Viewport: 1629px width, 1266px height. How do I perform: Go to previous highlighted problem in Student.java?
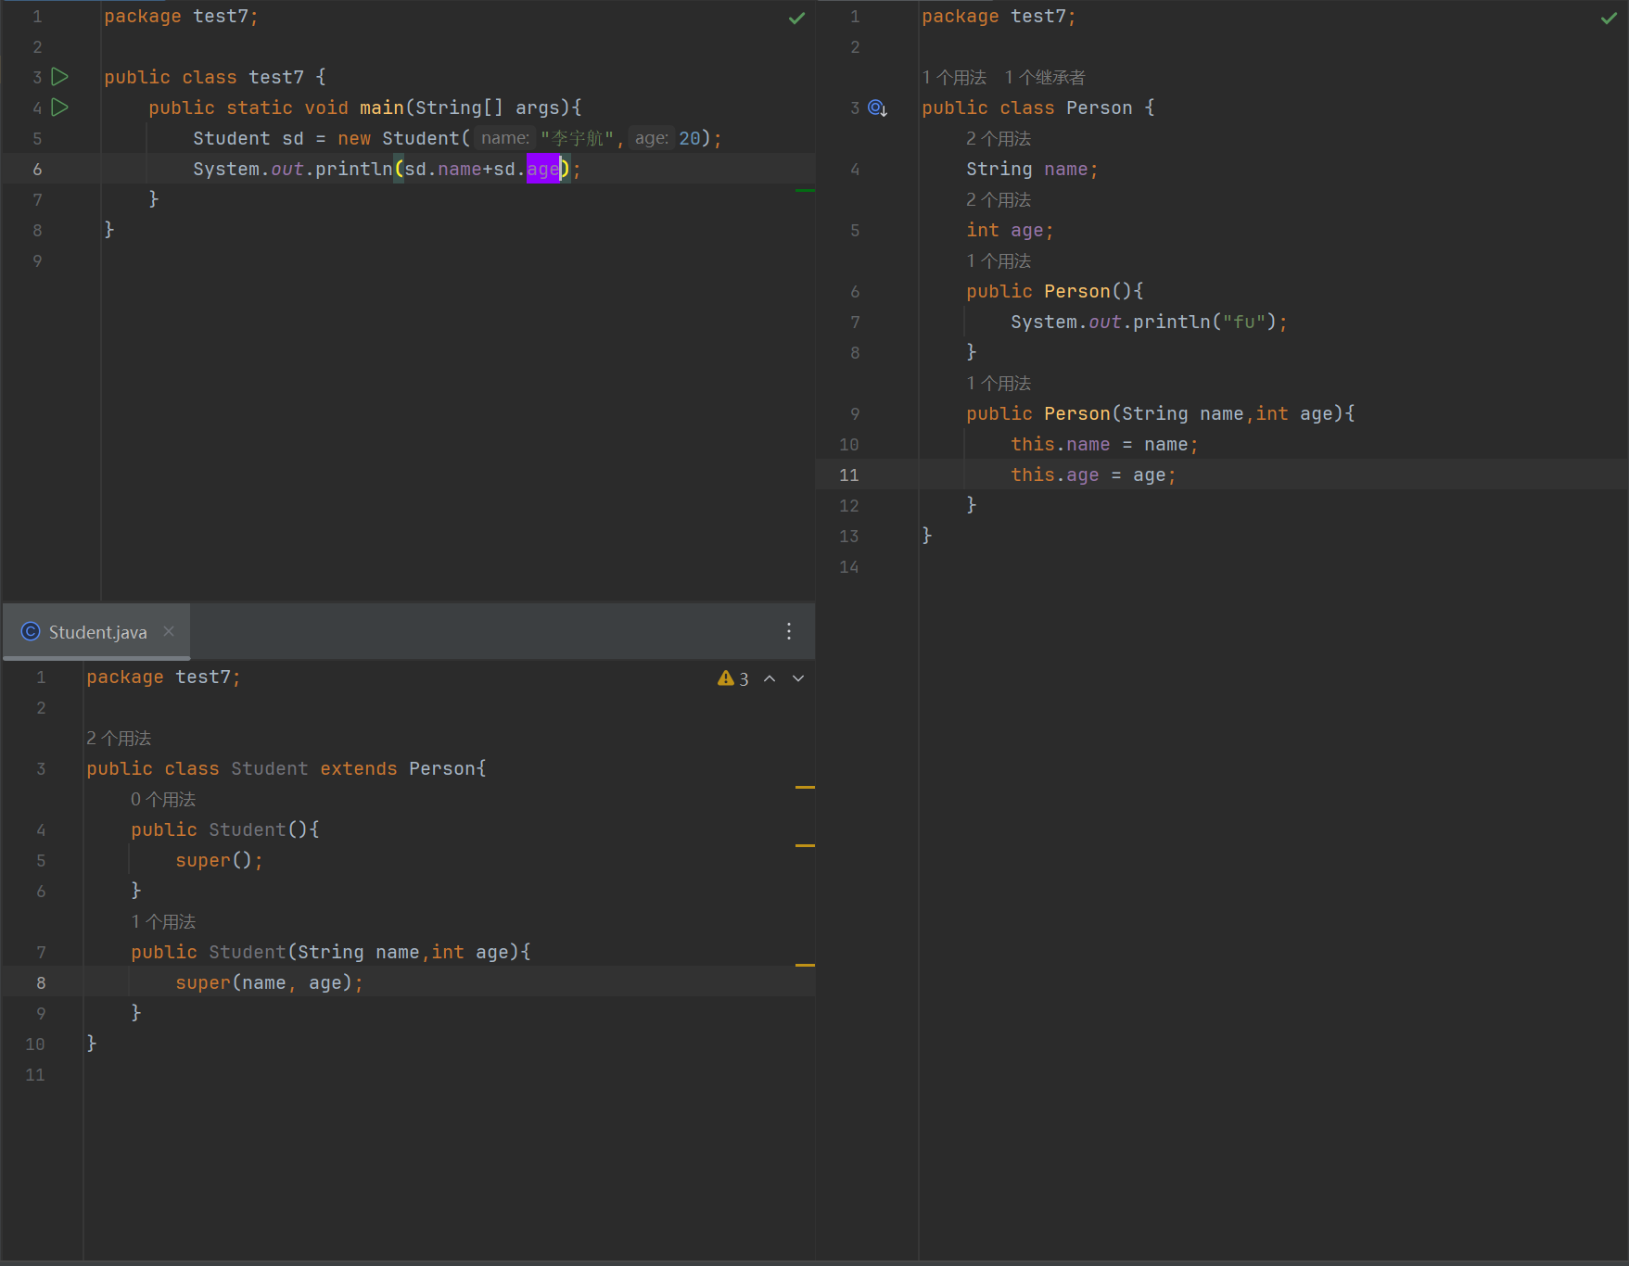[770, 678]
